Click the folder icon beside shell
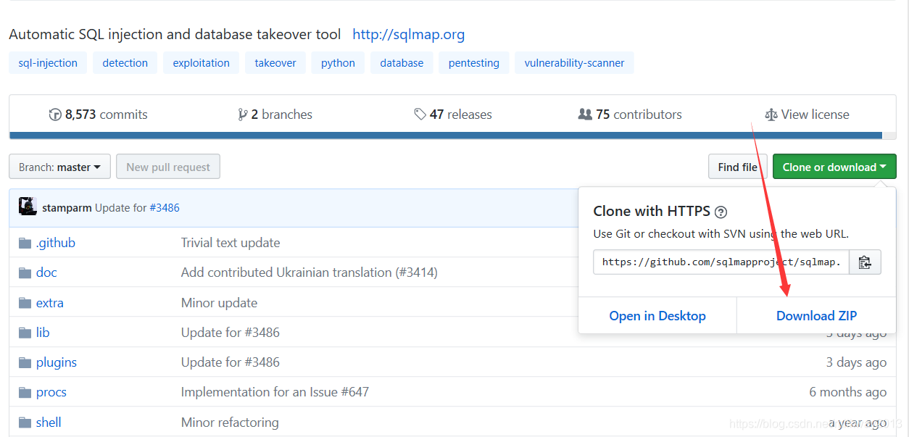Screen dimensions: 909x437 click(x=25, y=423)
